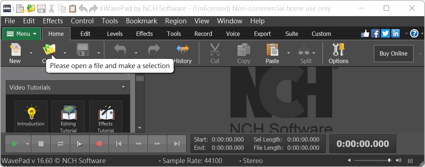
Task: Click the Paste toolbar button
Action: (x=273, y=53)
